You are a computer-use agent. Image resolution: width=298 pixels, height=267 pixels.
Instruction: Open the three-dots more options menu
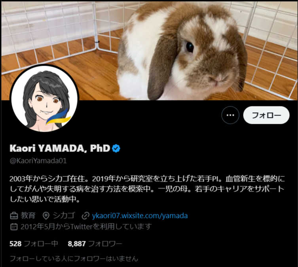pyautogui.click(x=230, y=115)
